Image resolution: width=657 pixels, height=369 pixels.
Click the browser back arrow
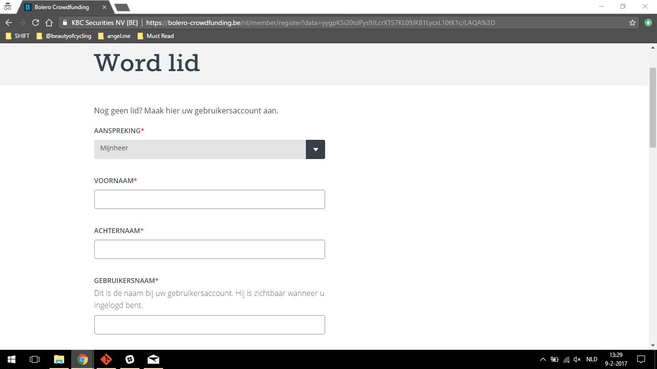(x=8, y=23)
